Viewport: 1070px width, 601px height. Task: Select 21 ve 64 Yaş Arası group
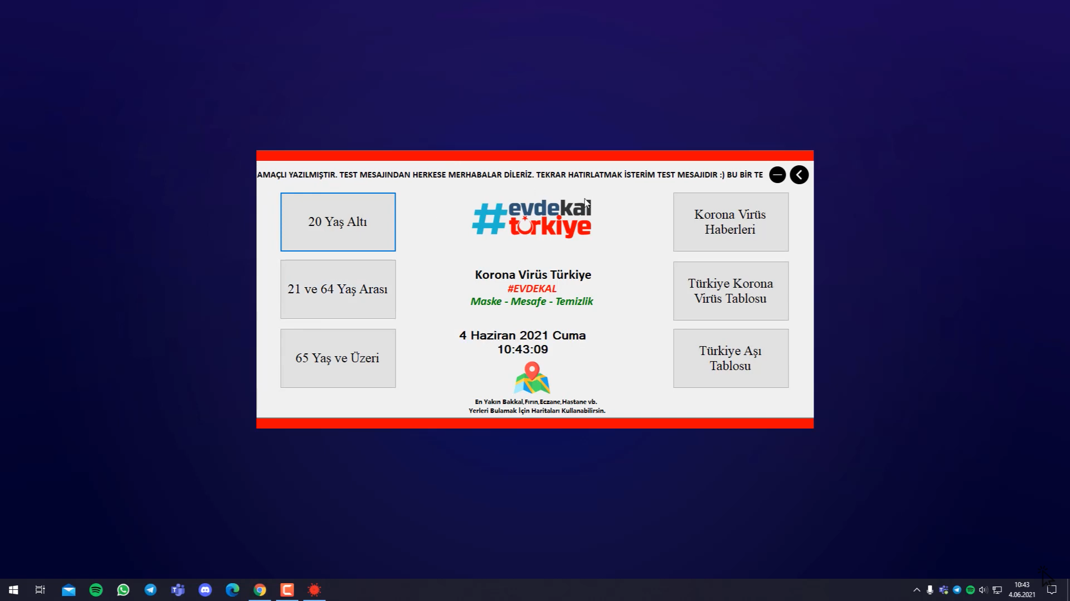click(x=337, y=289)
